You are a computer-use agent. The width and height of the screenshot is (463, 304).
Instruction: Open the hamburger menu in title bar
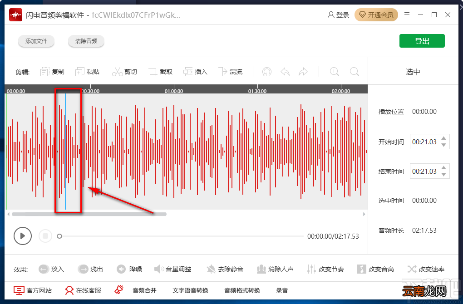point(407,15)
